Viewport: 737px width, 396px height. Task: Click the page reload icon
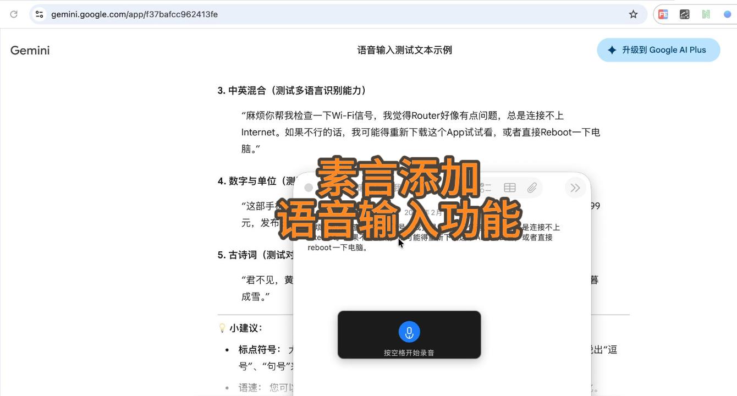tap(14, 14)
